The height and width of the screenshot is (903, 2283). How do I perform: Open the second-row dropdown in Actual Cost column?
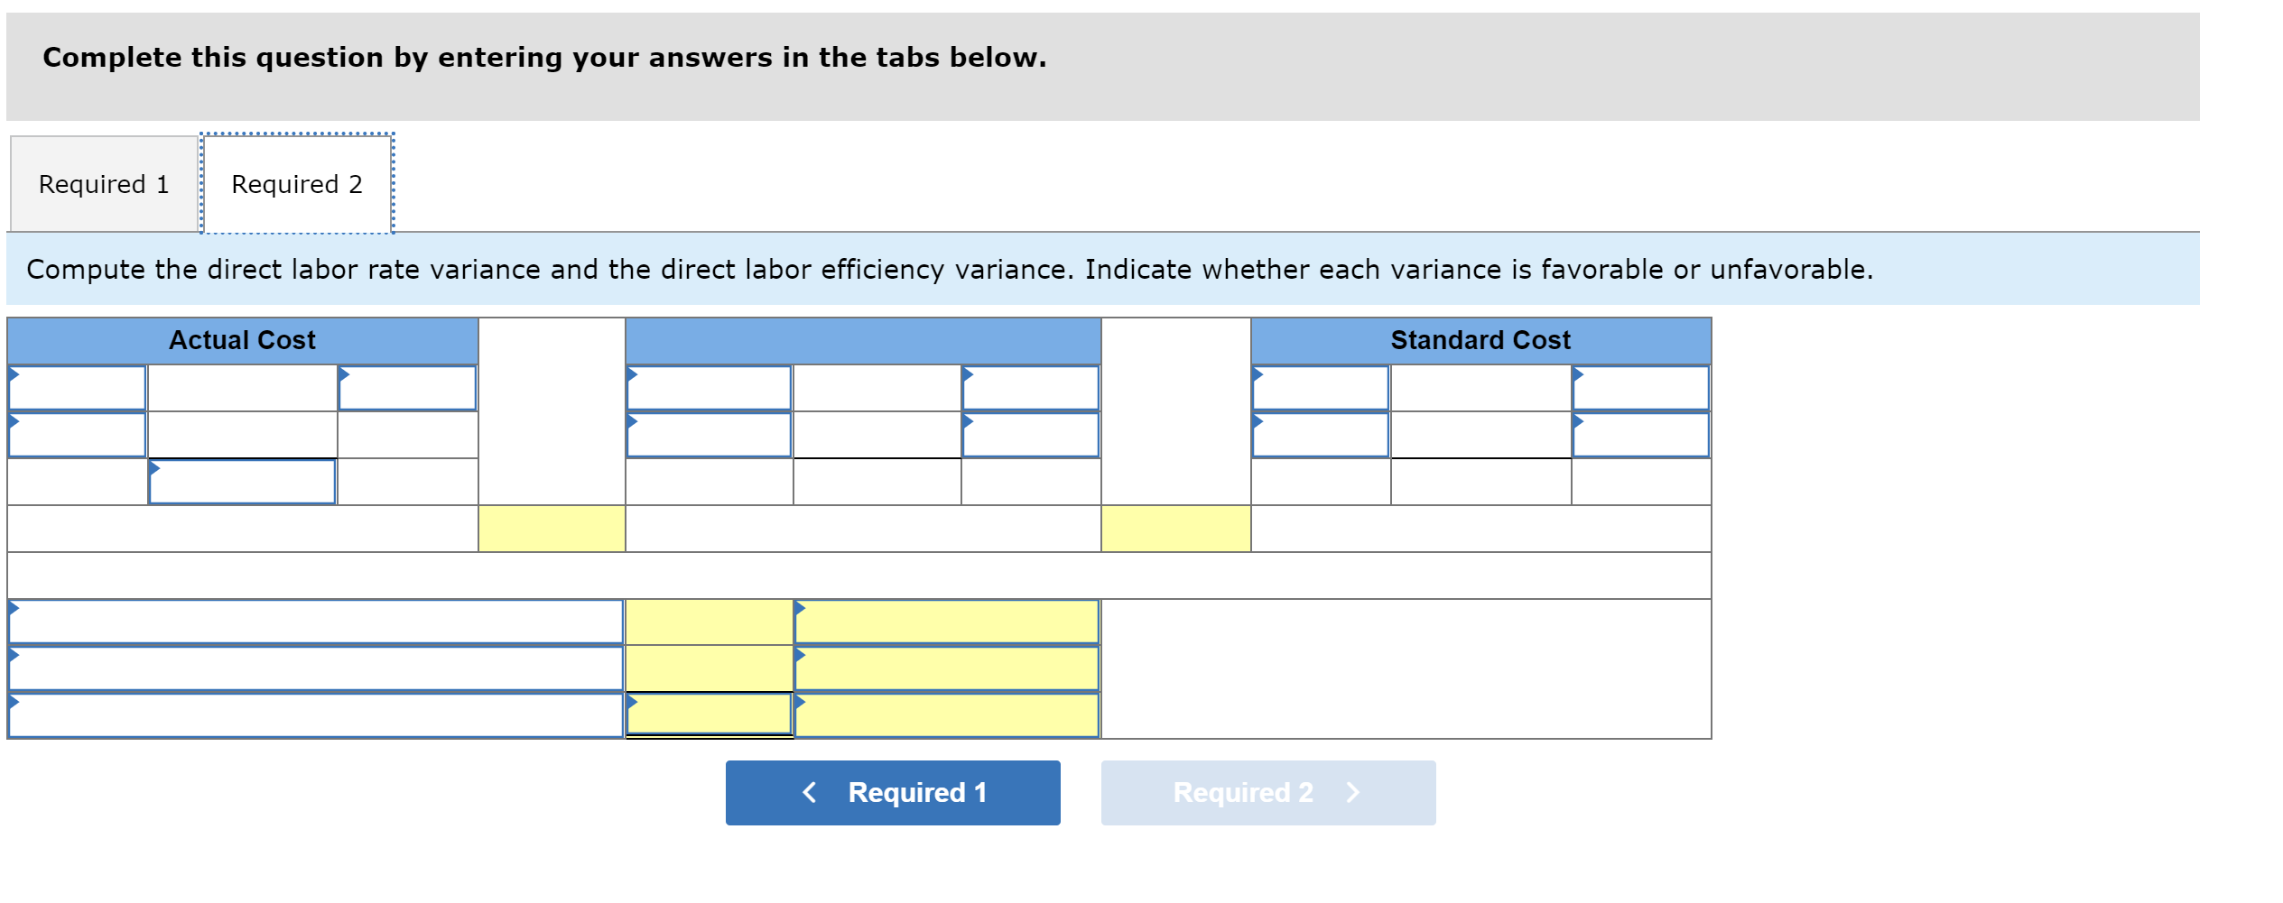pyautogui.click(x=77, y=435)
